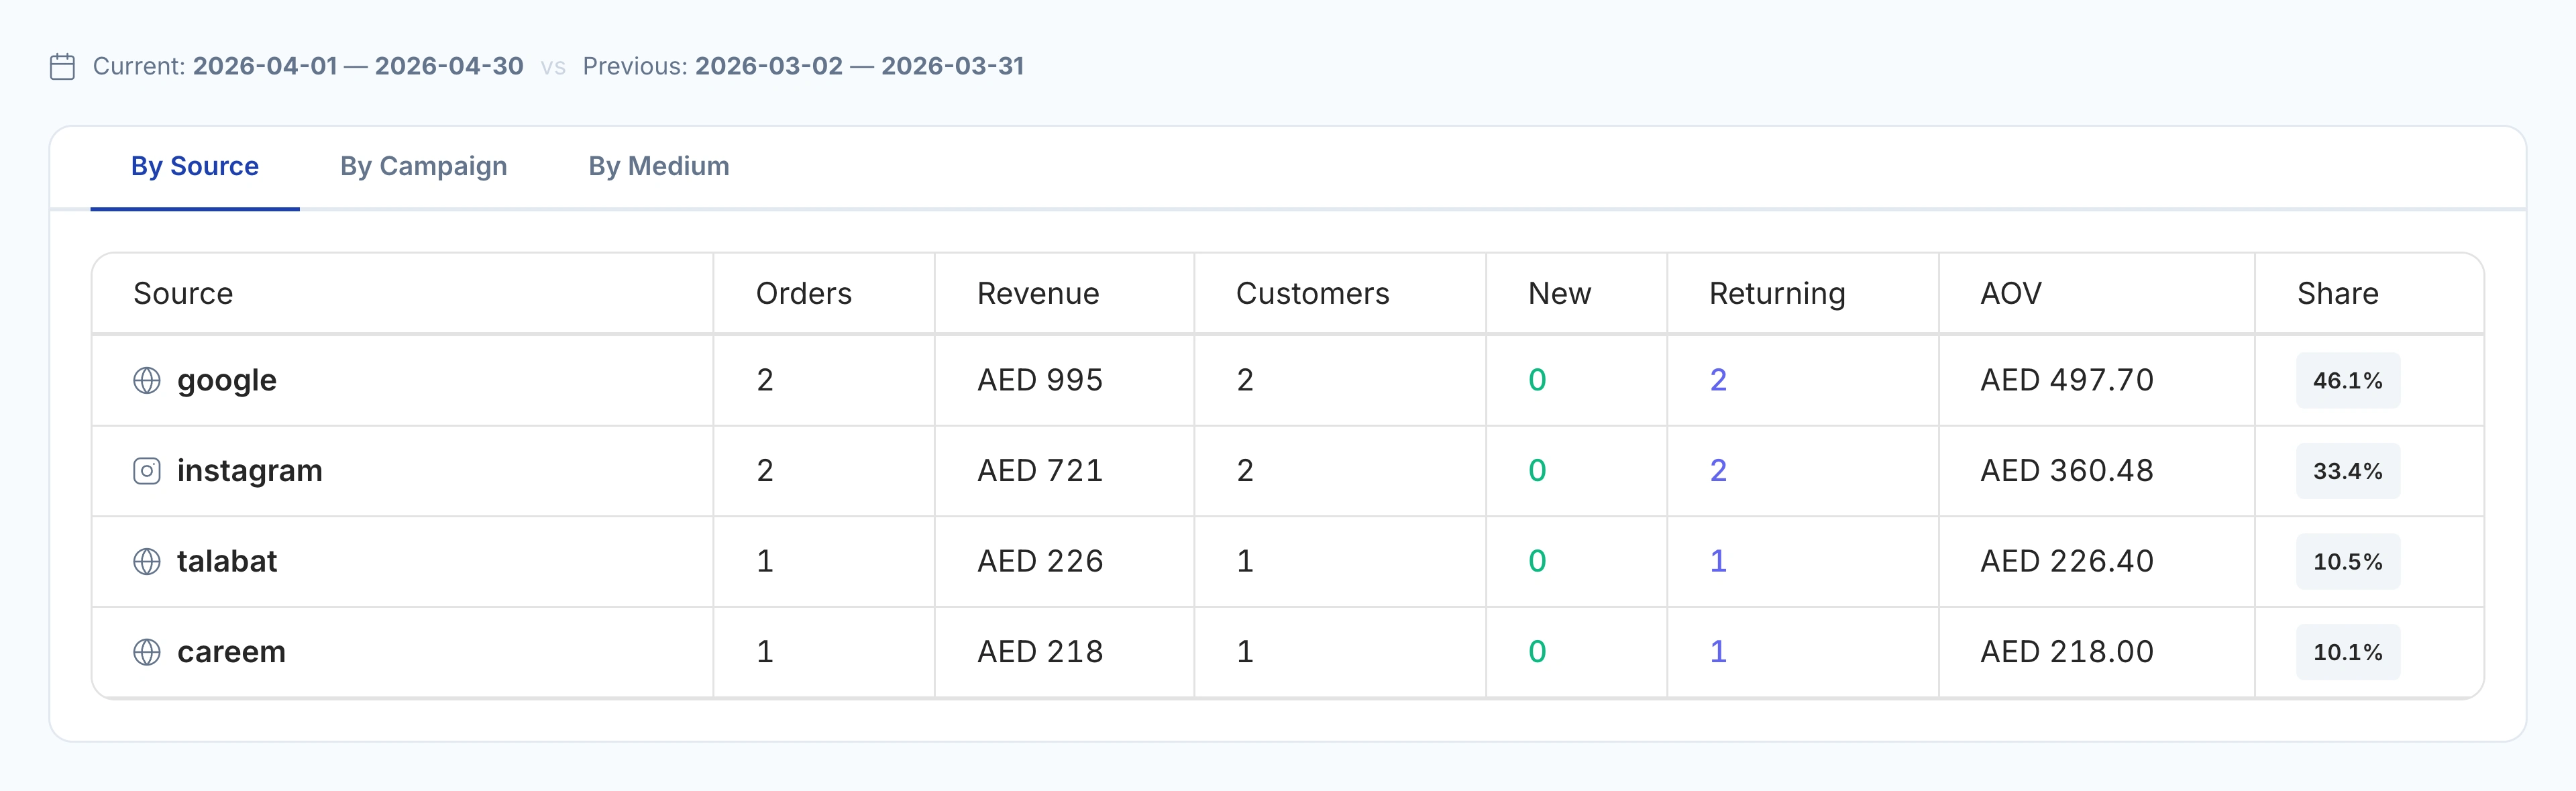Image resolution: width=2576 pixels, height=791 pixels.
Task: Click the returning count in the instagram row
Action: pos(1718,470)
